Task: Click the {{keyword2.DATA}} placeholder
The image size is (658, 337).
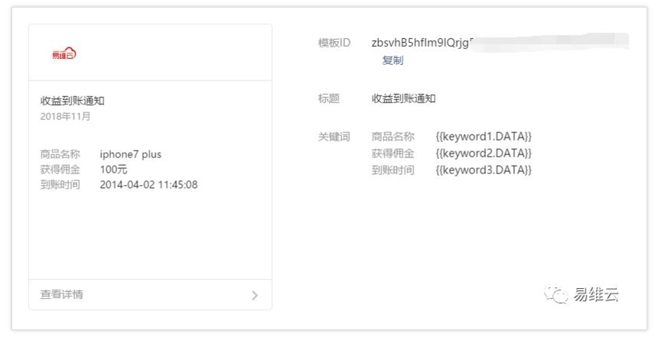Action: click(484, 153)
